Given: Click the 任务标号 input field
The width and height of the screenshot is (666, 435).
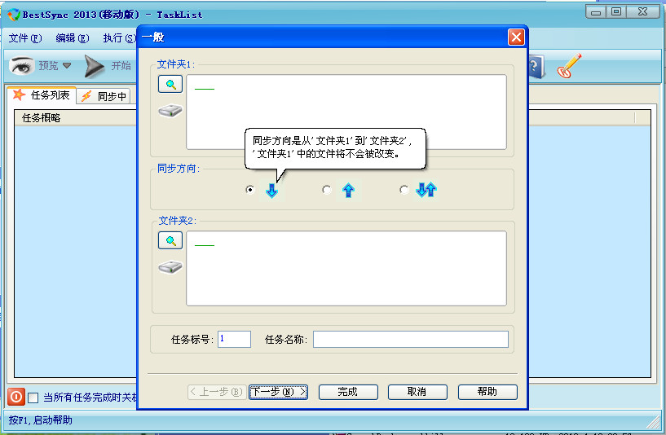Looking at the screenshot, I should 234,339.
